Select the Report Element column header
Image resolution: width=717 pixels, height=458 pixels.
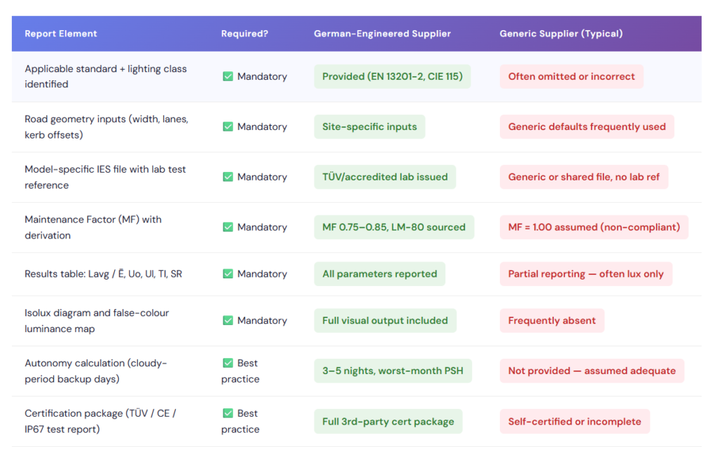(x=61, y=34)
